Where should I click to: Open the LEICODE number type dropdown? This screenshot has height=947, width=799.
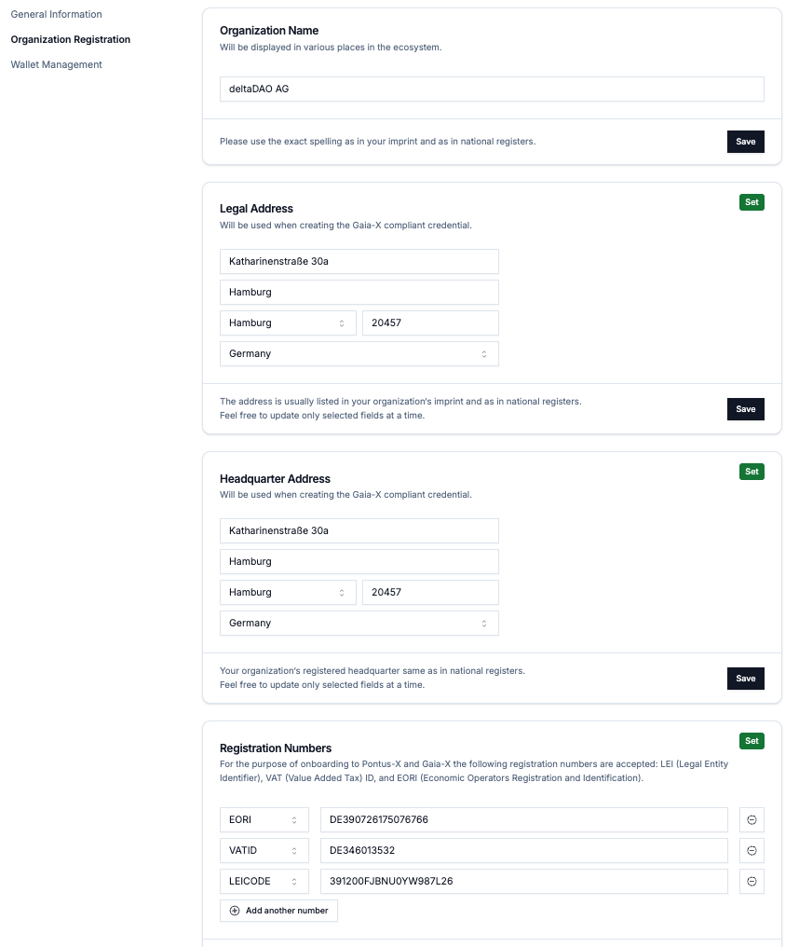pyautogui.click(x=264, y=882)
